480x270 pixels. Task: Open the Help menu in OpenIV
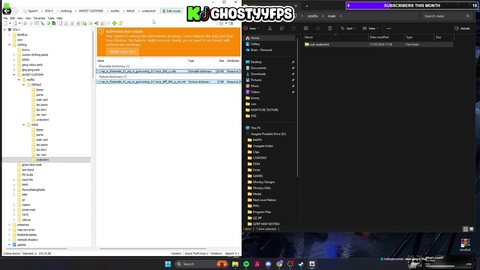point(59,18)
